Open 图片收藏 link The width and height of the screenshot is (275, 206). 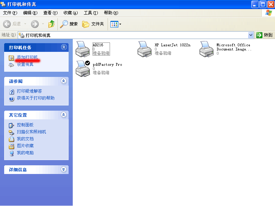coord(25,146)
